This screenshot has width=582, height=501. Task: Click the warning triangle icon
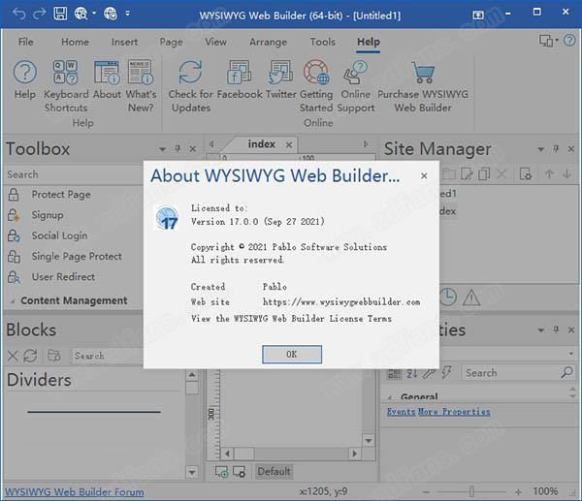click(x=471, y=297)
